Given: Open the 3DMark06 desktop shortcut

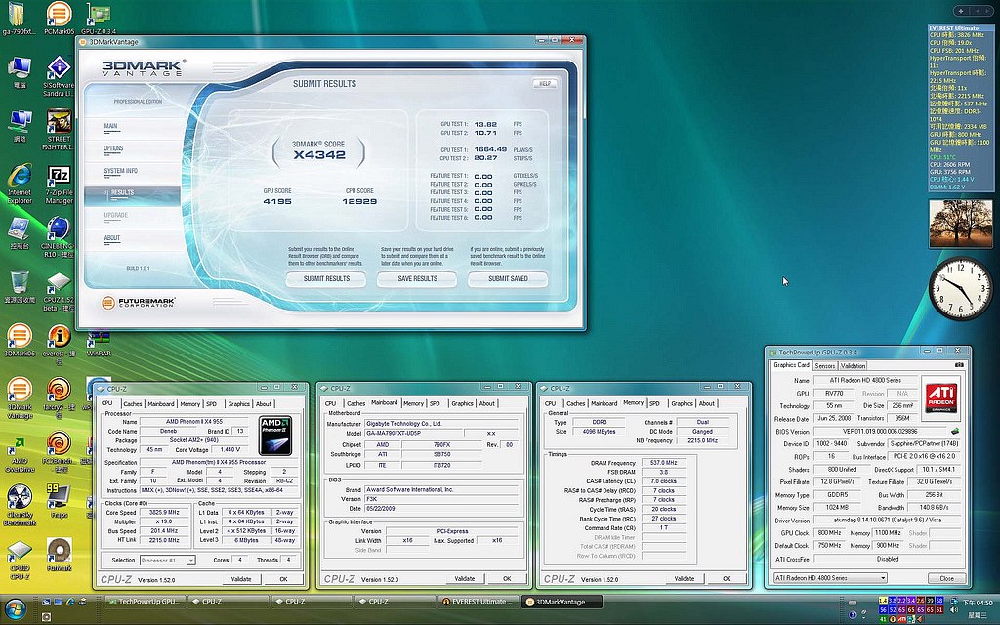Looking at the screenshot, I should click(20, 340).
